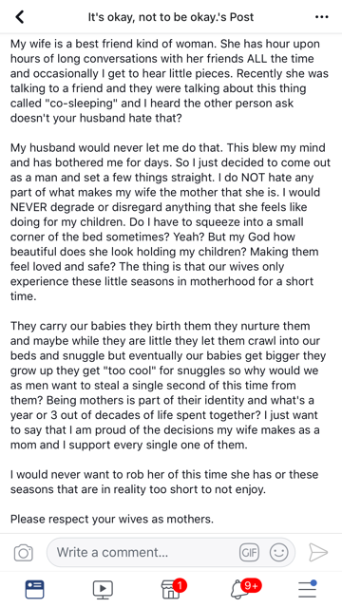Viewport: 342px width, 608px height.
Task: Tap the line "Please respect your wives as mothers."
Action: point(112,519)
